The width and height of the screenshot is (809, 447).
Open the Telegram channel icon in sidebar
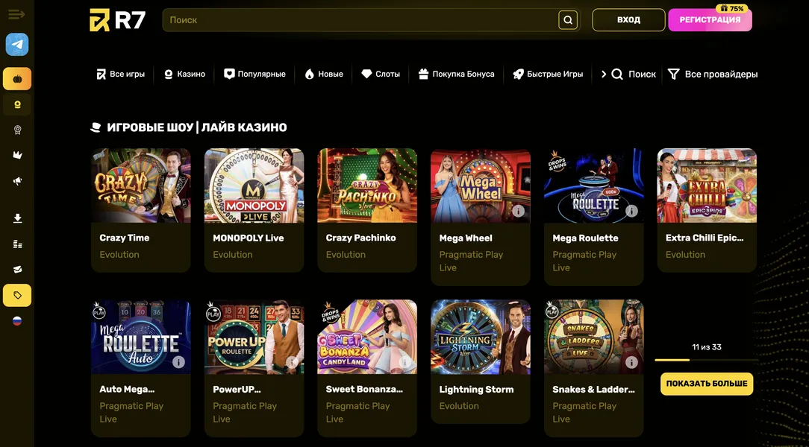point(17,45)
